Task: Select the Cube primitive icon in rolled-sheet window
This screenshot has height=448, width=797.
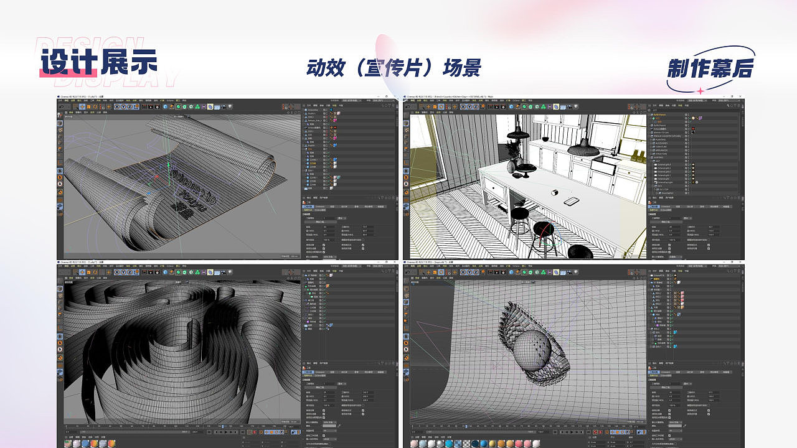Action: pos(166,106)
